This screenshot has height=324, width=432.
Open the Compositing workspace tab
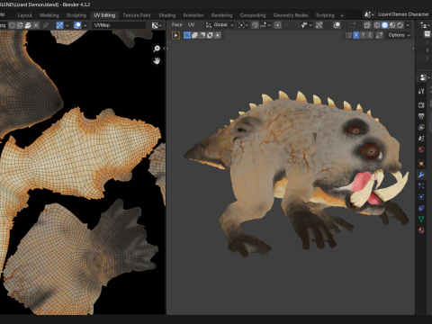pyautogui.click(x=253, y=15)
